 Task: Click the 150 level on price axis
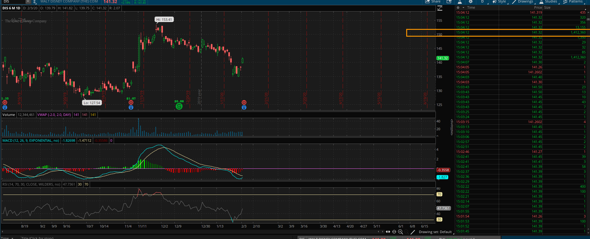coord(440,34)
